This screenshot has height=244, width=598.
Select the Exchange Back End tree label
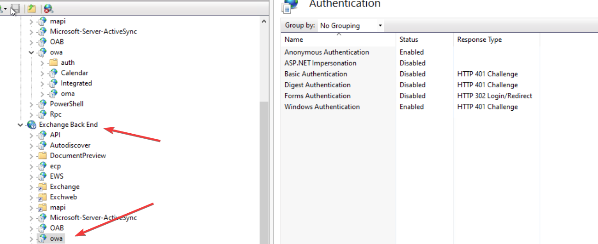68,125
